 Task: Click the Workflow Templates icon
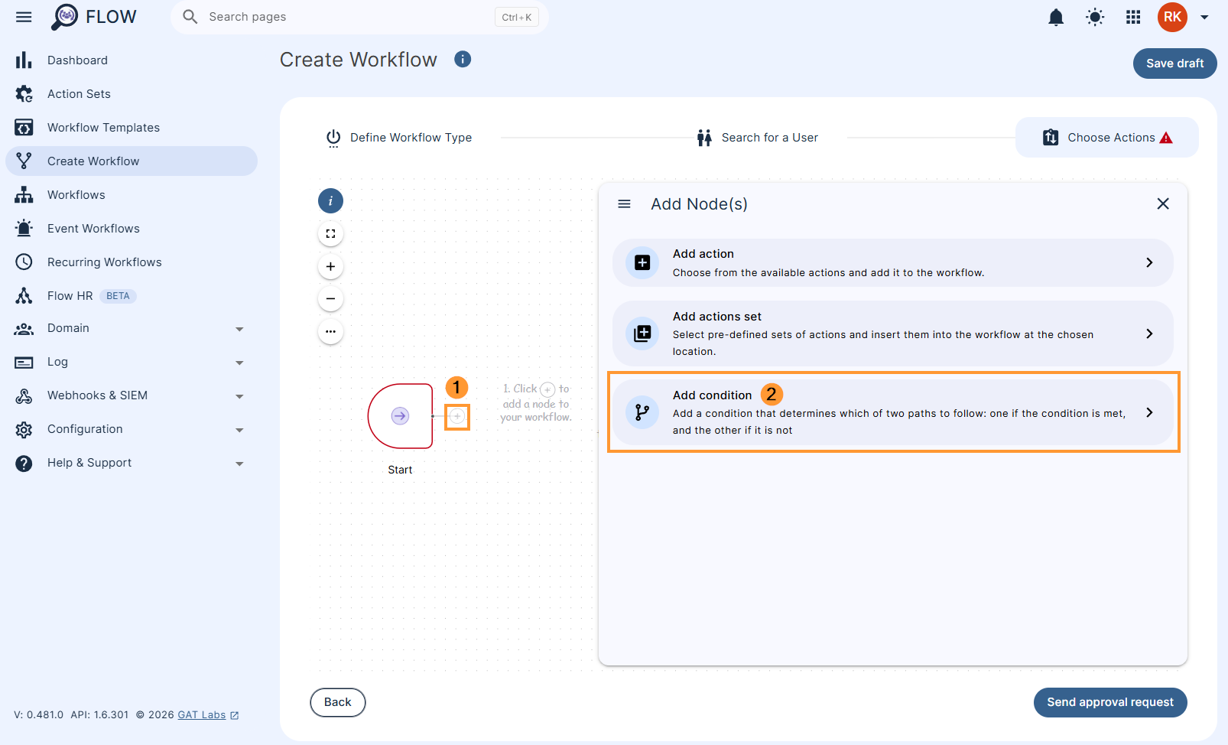(x=24, y=128)
